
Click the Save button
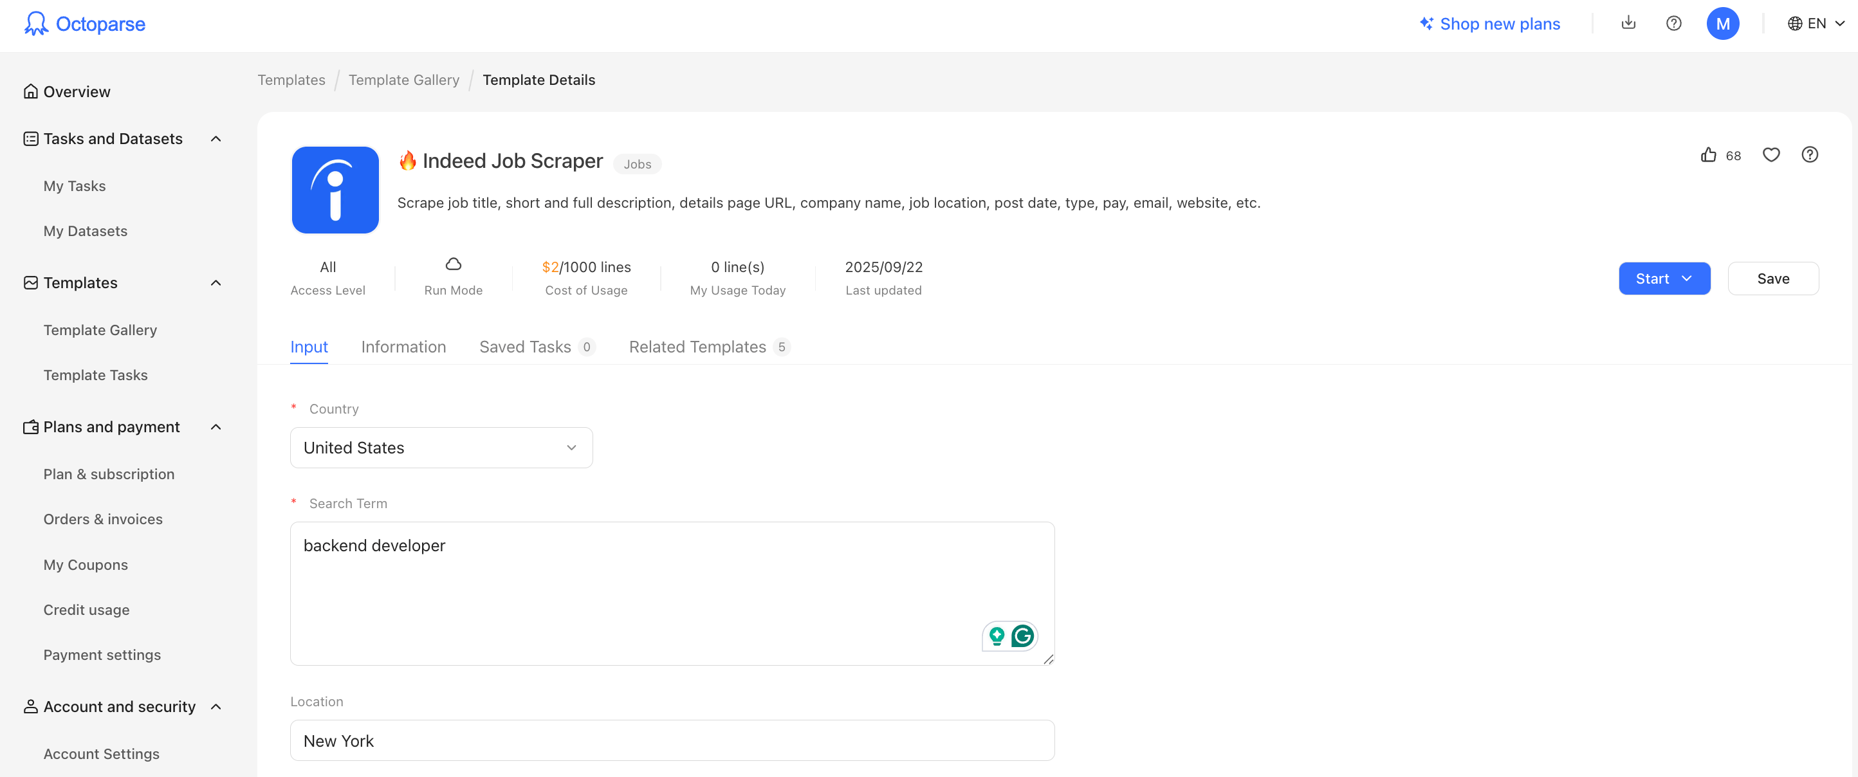(1774, 278)
